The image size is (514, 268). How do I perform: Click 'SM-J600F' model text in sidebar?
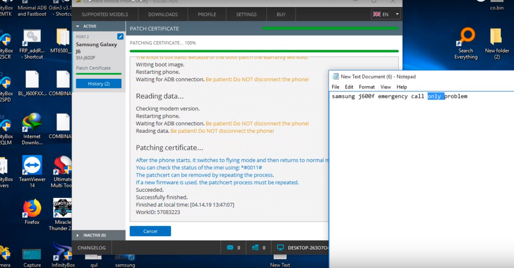point(86,58)
